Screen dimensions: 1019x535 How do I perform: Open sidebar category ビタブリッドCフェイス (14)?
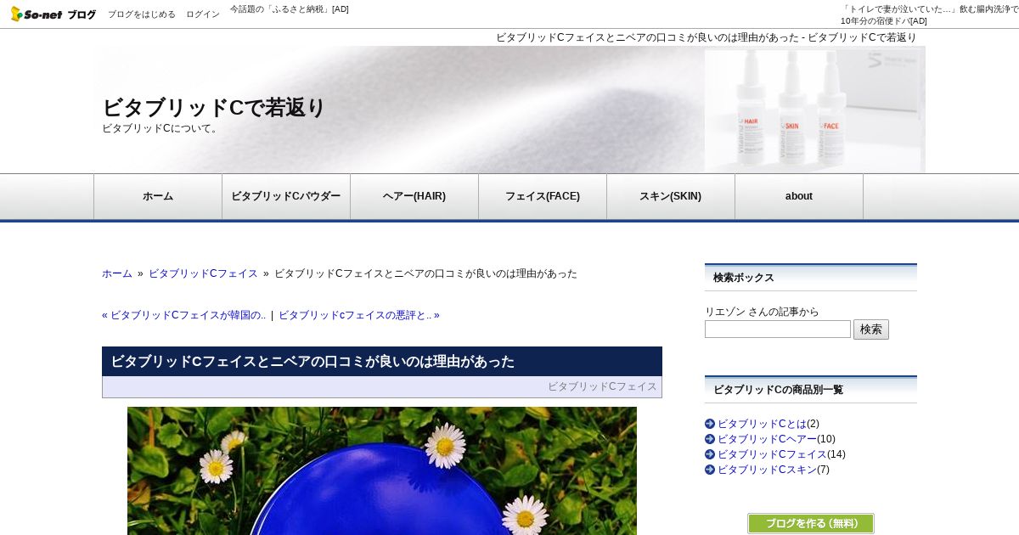point(772,454)
